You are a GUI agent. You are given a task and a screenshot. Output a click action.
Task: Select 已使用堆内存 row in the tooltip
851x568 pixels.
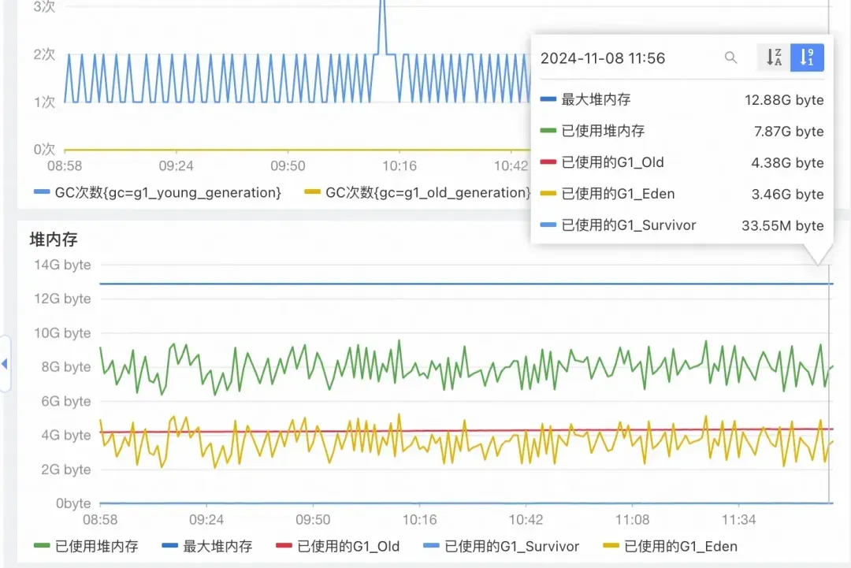click(x=682, y=132)
